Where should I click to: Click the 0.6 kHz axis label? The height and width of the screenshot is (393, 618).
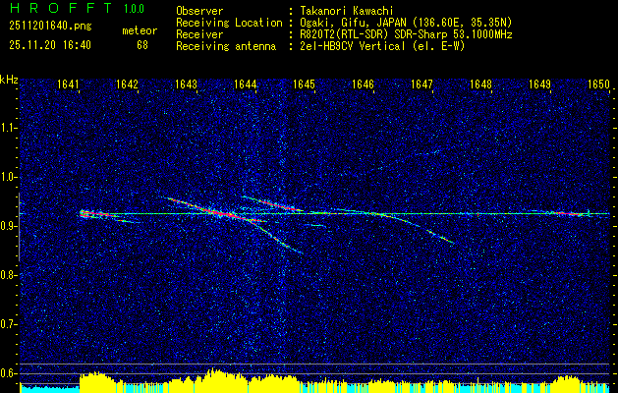8,373
